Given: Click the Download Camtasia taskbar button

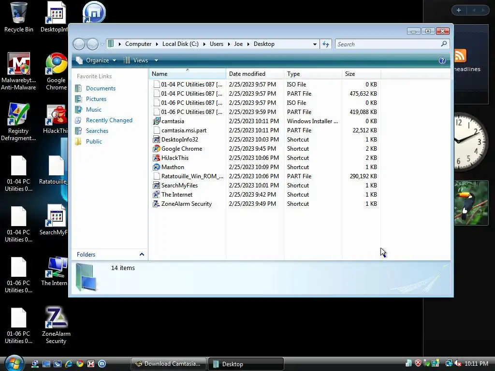Looking at the screenshot, I should click(169, 364).
